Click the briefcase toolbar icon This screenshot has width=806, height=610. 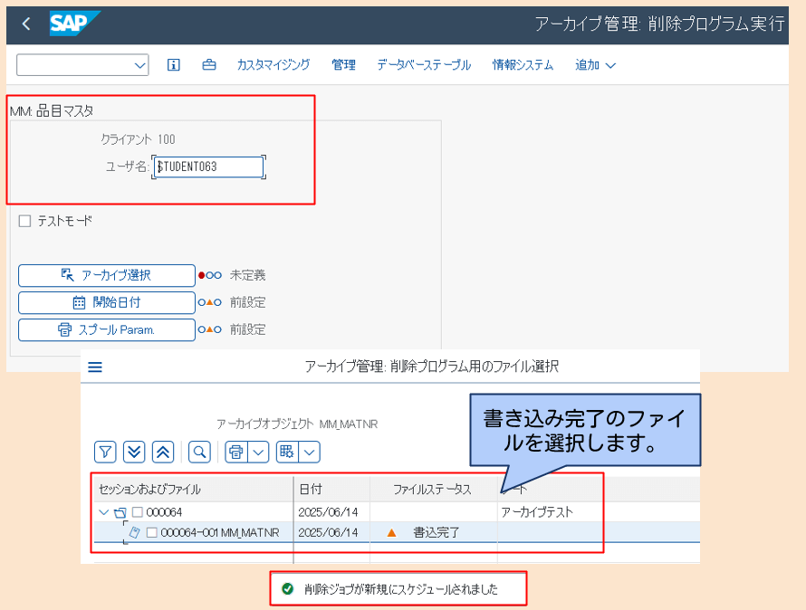pos(209,65)
